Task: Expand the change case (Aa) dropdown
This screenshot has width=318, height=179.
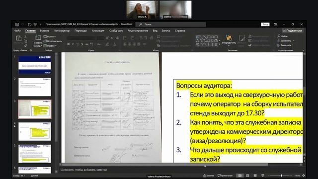Action: [x=99, y=44]
